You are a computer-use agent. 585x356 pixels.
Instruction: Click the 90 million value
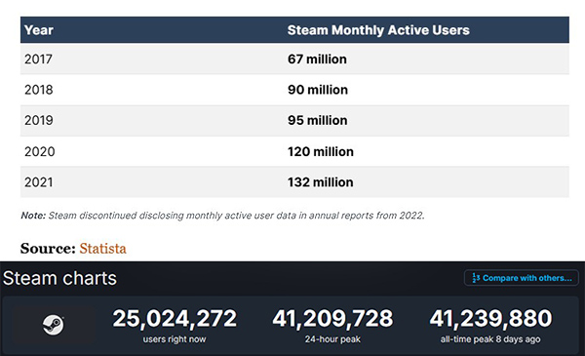click(318, 90)
